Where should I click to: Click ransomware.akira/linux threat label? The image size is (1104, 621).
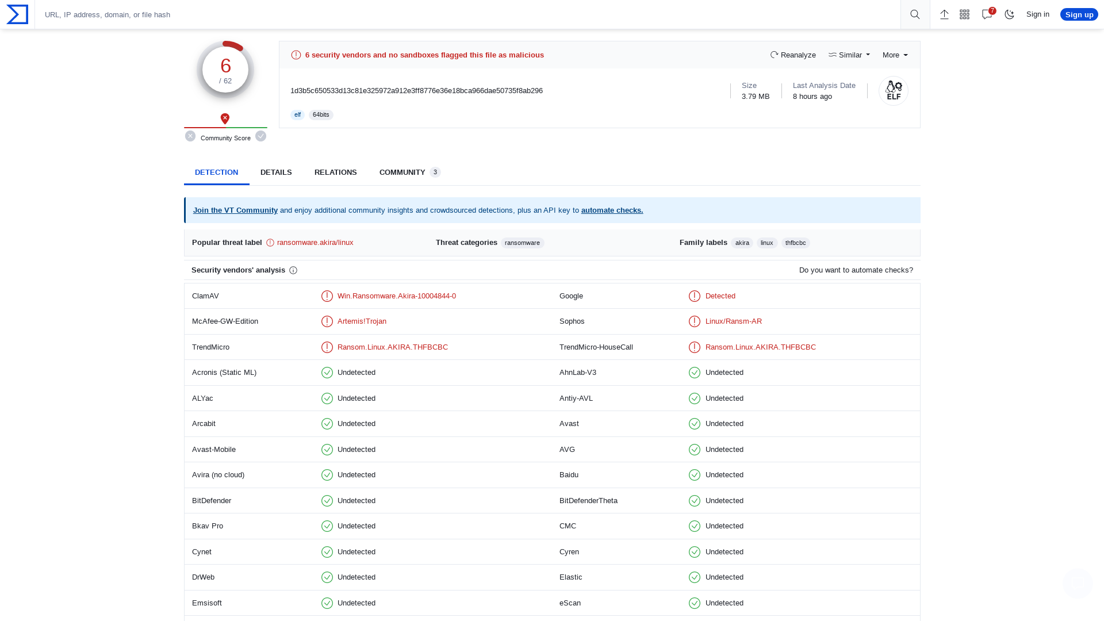(315, 243)
